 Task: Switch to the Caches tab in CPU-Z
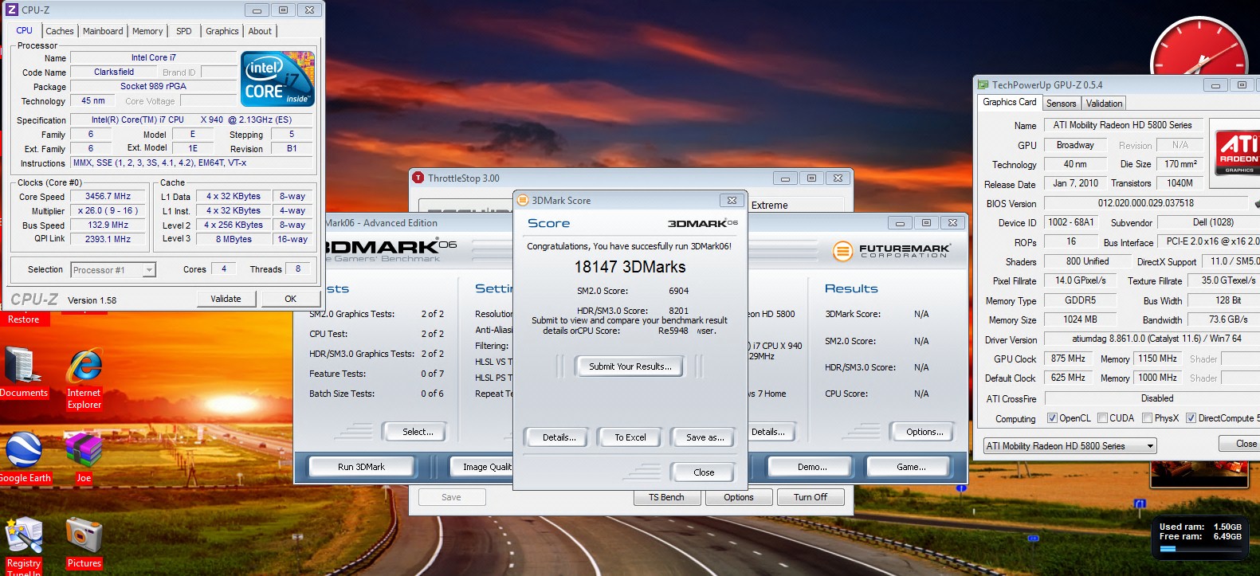tap(60, 31)
